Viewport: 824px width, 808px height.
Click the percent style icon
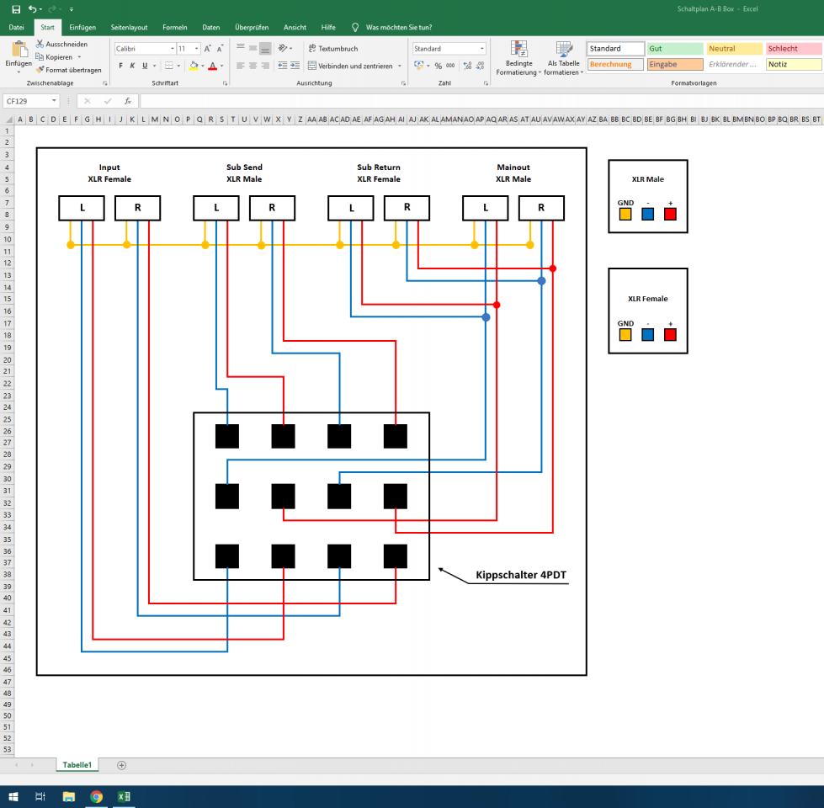(438, 66)
